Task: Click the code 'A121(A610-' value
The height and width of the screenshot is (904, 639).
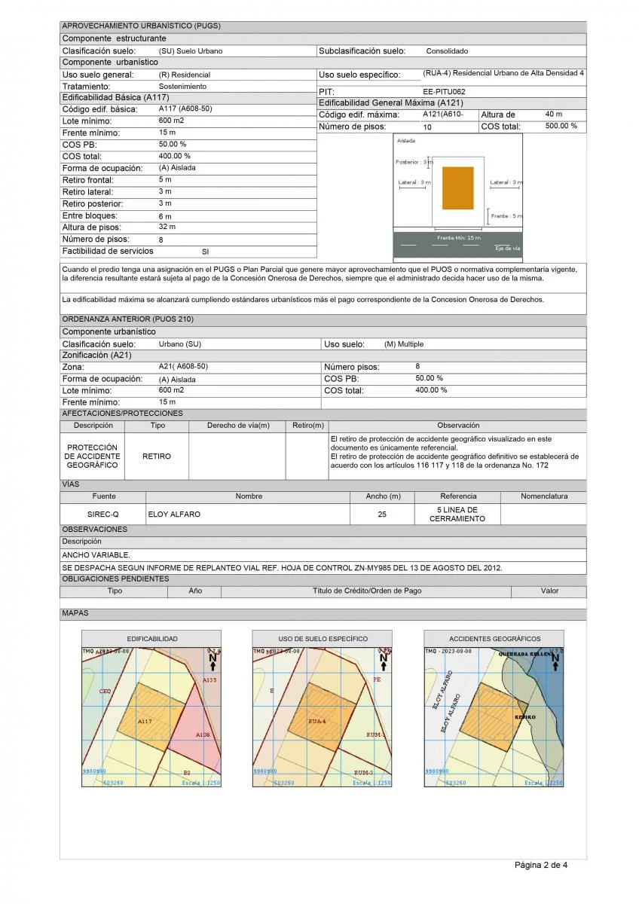Action: point(443,114)
